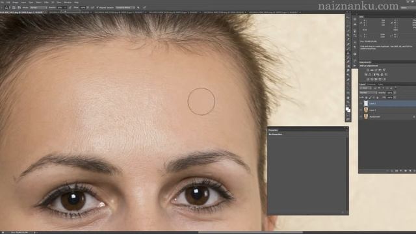The width and height of the screenshot is (416, 234).
Task: Open the Image menu
Action: click(x=15, y=2)
